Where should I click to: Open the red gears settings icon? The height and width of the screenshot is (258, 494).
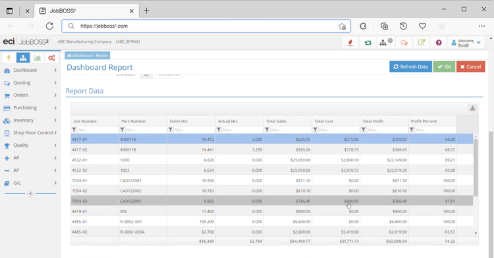pos(51,58)
